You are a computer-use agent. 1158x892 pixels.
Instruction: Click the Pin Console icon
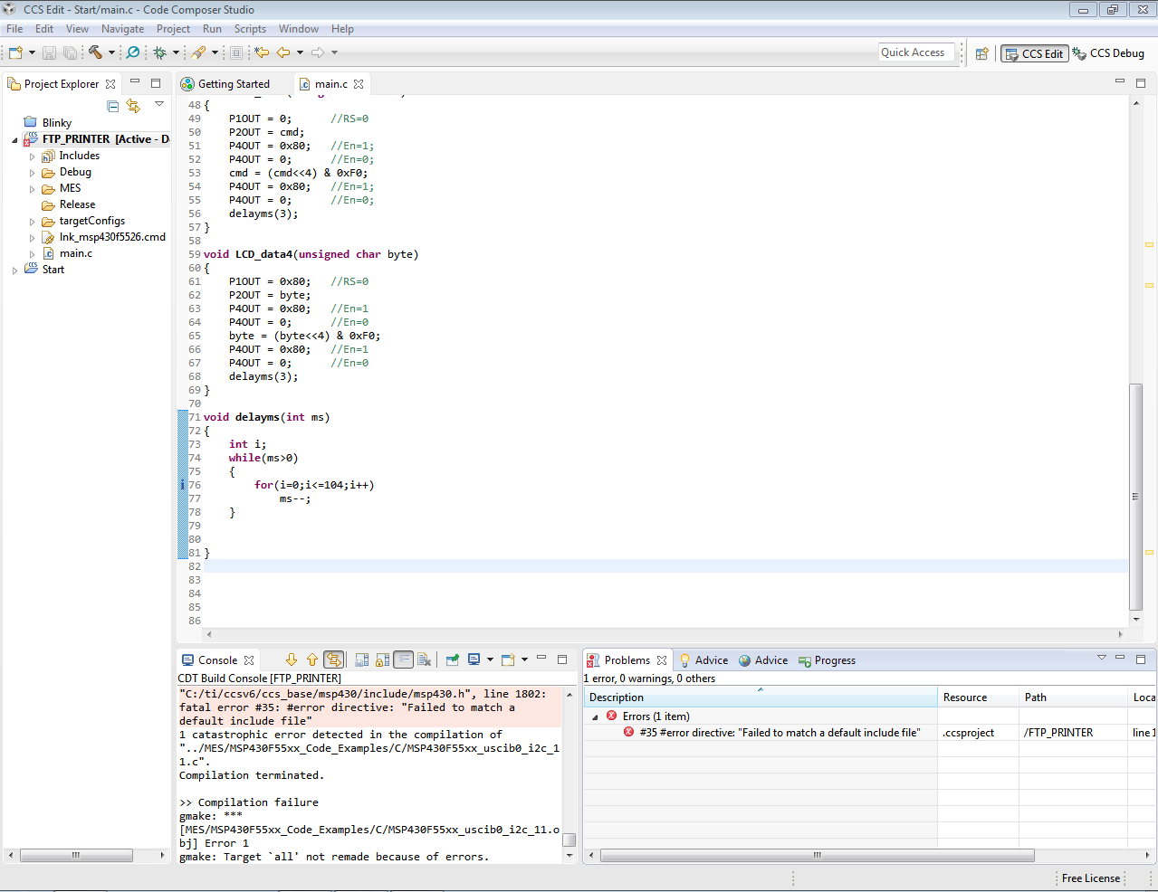coord(452,660)
